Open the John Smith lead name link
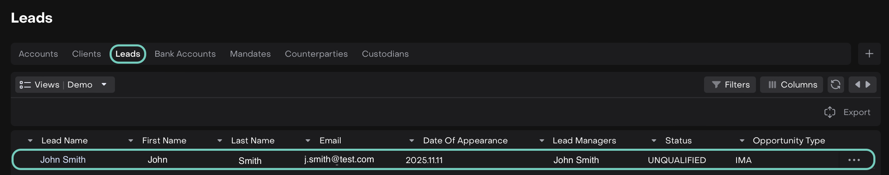This screenshot has width=889, height=175. point(63,160)
